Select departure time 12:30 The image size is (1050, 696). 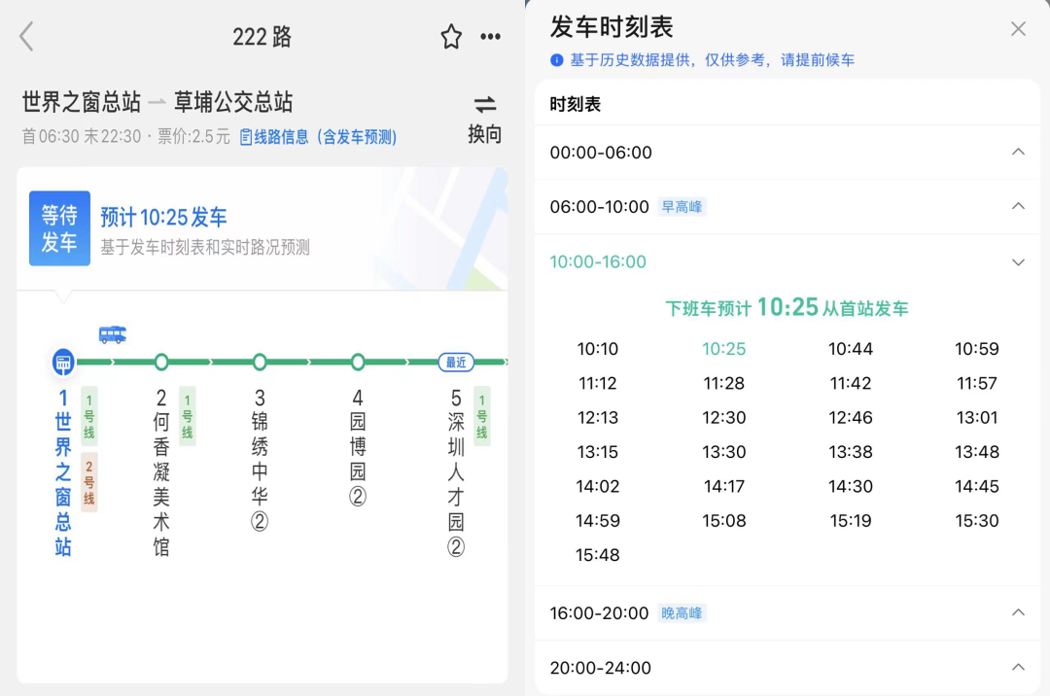(724, 418)
